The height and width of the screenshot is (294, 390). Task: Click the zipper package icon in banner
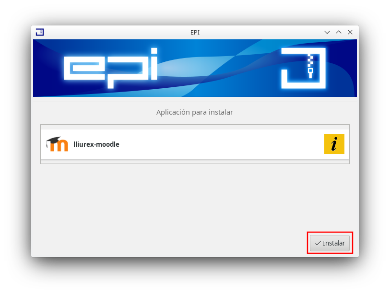tap(303, 68)
